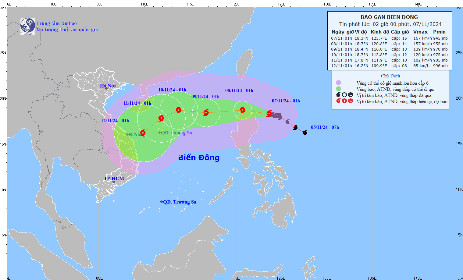Click the red storm icon for 07/11/24 - 01h
This screenshot has width=463, height=280.
pyautogui.click(x=269, y=114)
